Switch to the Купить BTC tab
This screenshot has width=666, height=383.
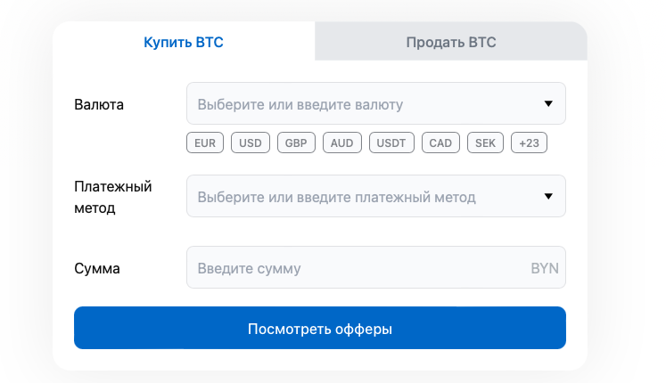184,42
